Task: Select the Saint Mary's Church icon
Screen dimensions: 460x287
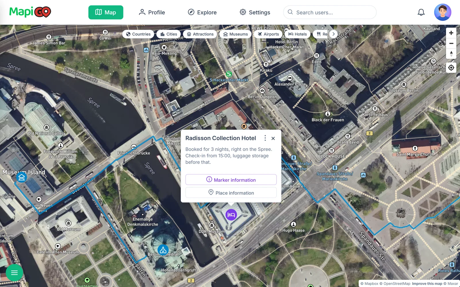Action: [415, 148]
